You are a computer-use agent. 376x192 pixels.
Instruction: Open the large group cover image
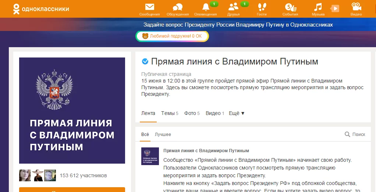(x=72, y=111)
